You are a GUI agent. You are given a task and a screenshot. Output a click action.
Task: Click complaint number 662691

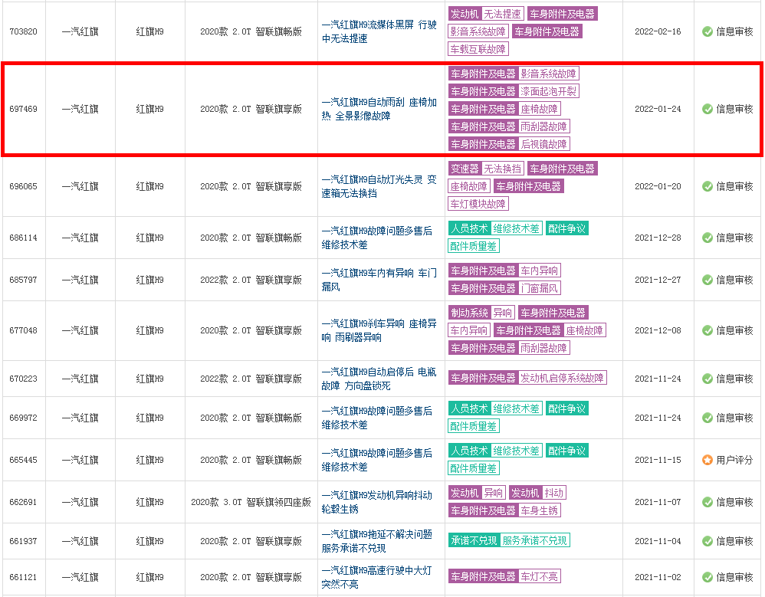click(24, 502)
